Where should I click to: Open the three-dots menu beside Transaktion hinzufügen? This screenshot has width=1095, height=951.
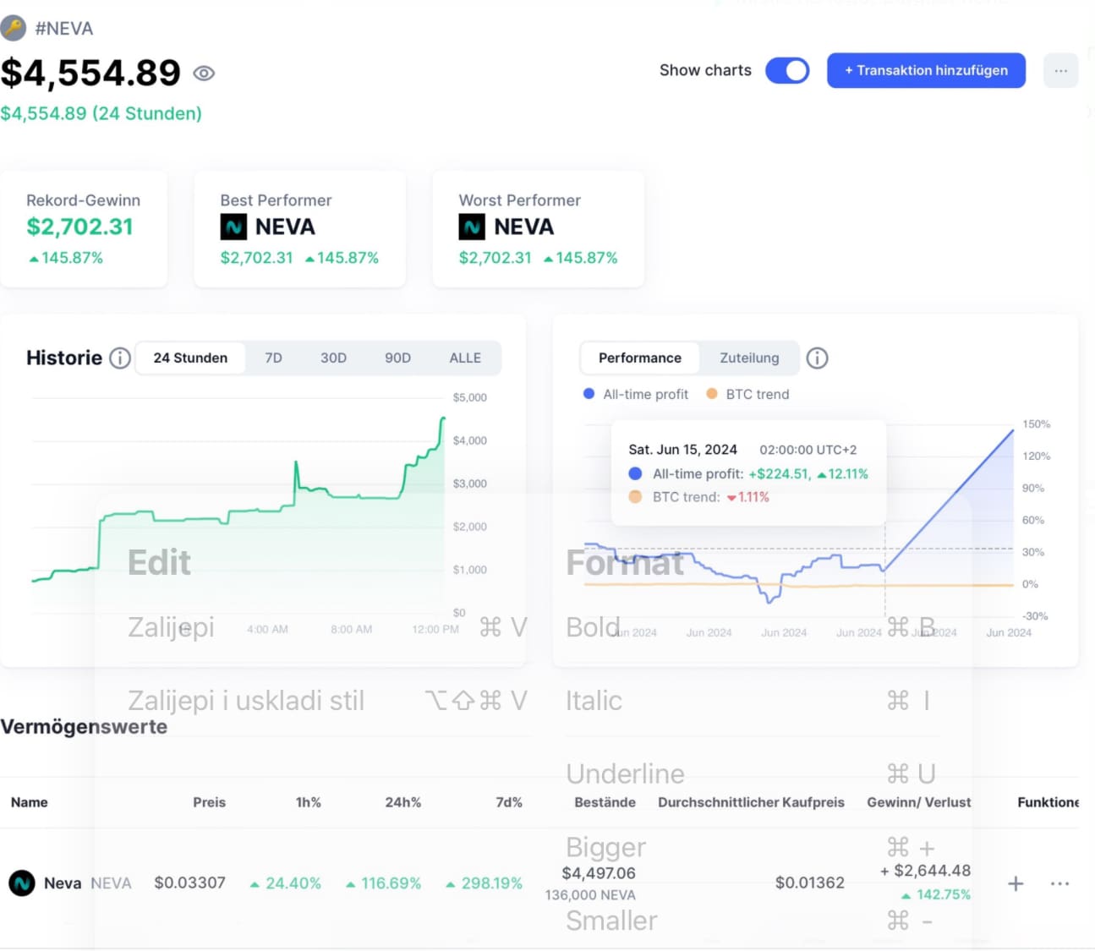click(x=1060, y=71)
